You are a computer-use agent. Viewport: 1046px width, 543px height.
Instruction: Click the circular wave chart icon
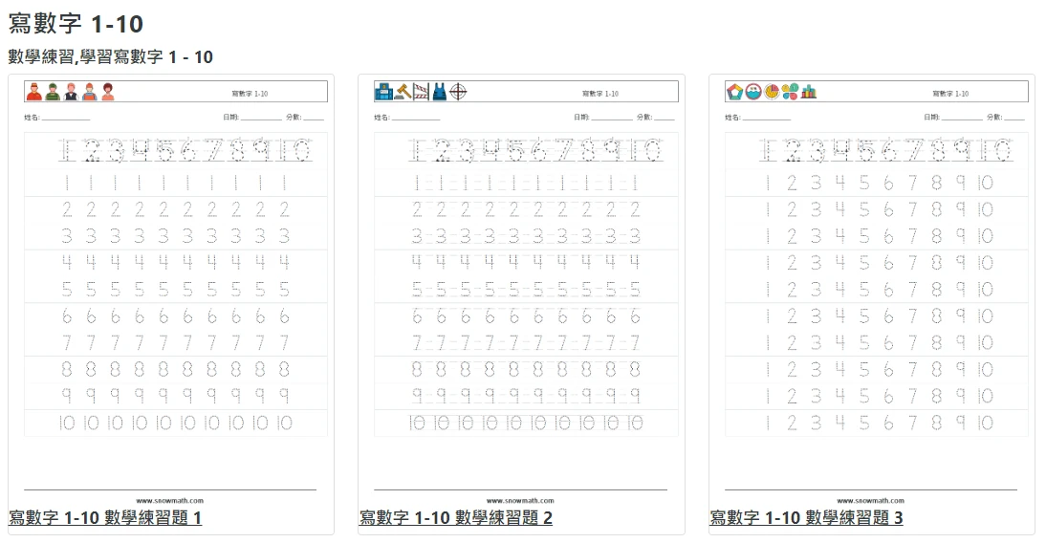point(753,92)
